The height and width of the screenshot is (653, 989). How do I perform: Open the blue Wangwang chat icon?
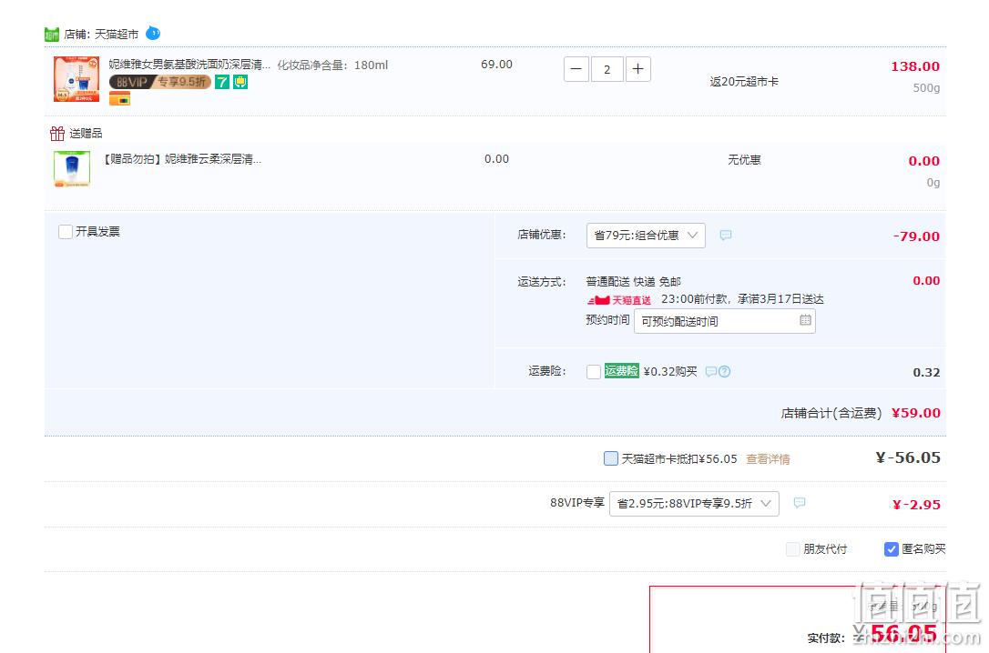[x=153, y=33]
